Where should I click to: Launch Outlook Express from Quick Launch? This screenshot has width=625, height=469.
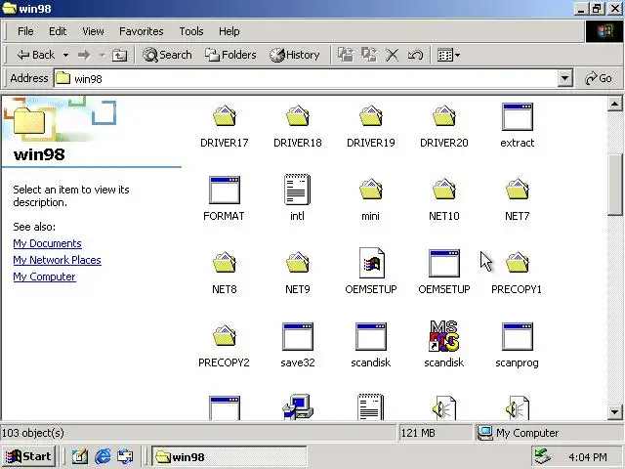(x=125, y=456)
